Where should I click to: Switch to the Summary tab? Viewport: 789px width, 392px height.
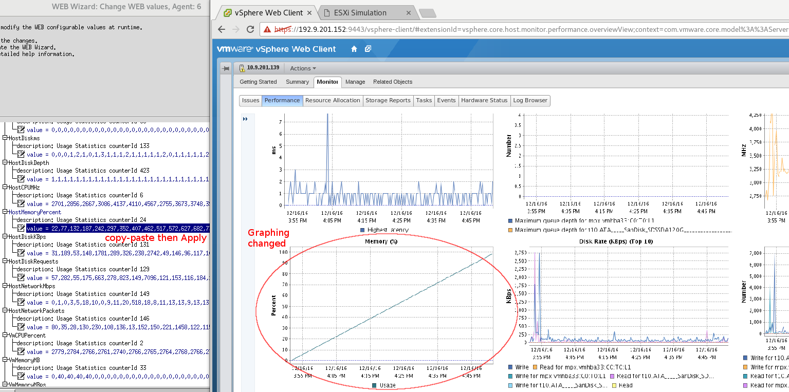click(x=297, y=82)
